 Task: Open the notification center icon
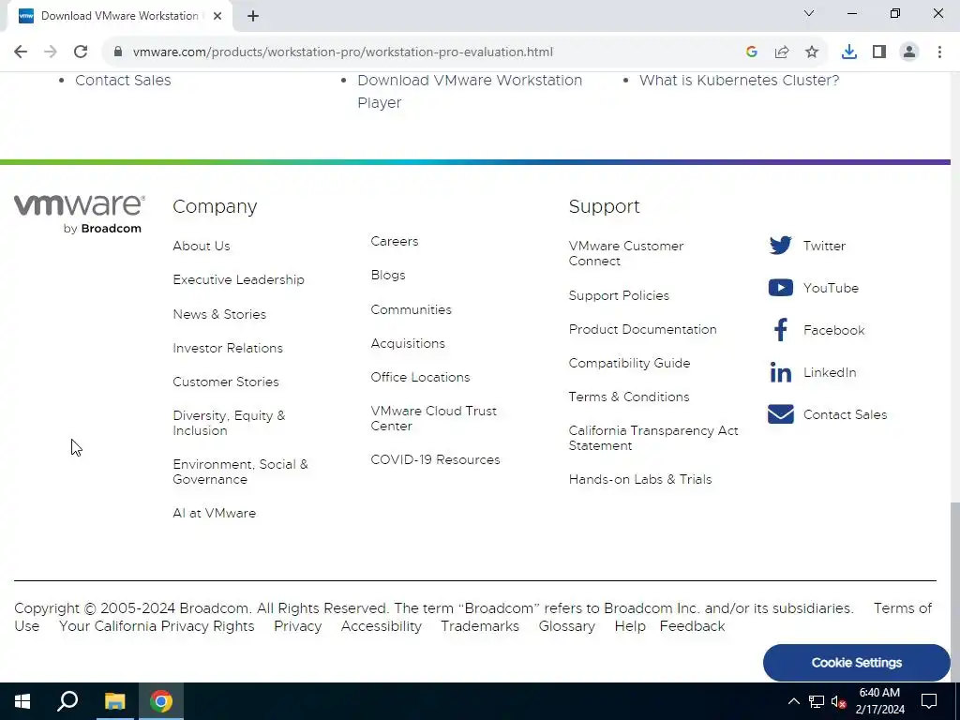click(x=929, y=701)
